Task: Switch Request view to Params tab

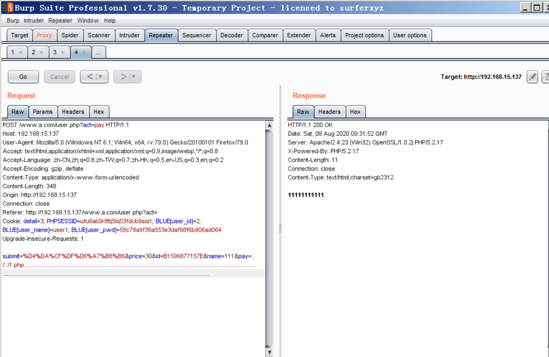Action: (43, 112)
